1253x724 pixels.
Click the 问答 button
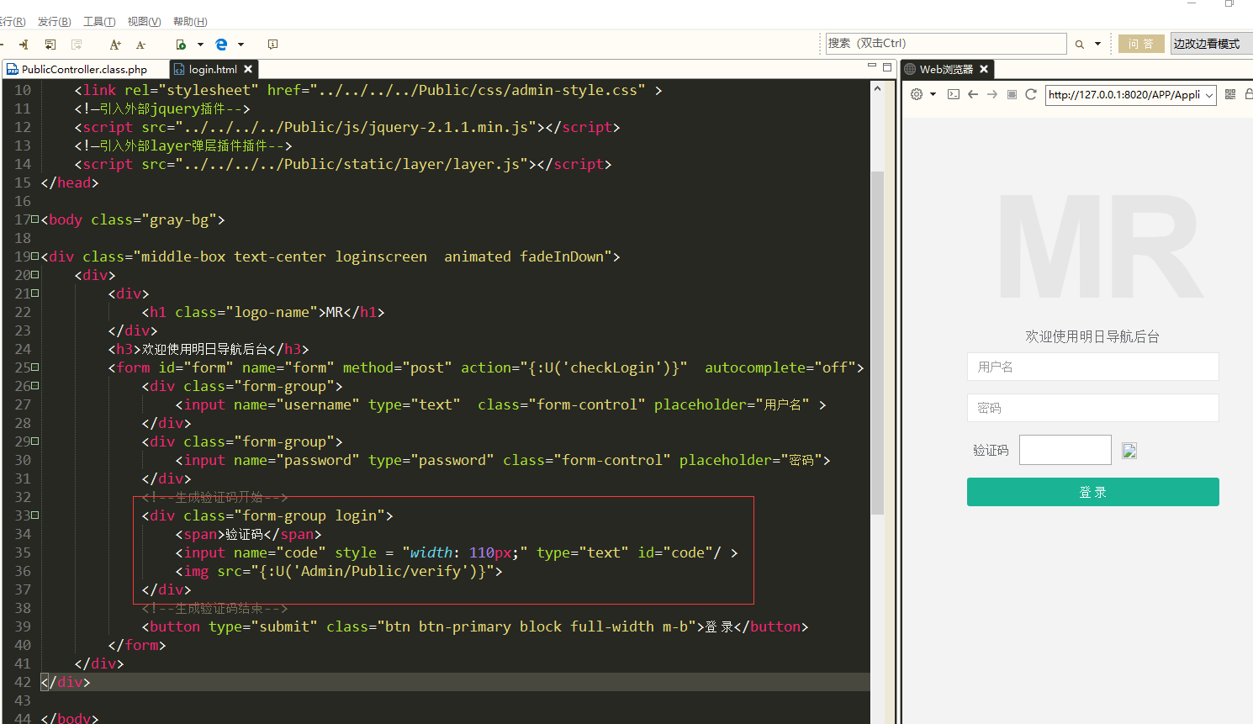pyautogui.click(x=1141, y=44)
